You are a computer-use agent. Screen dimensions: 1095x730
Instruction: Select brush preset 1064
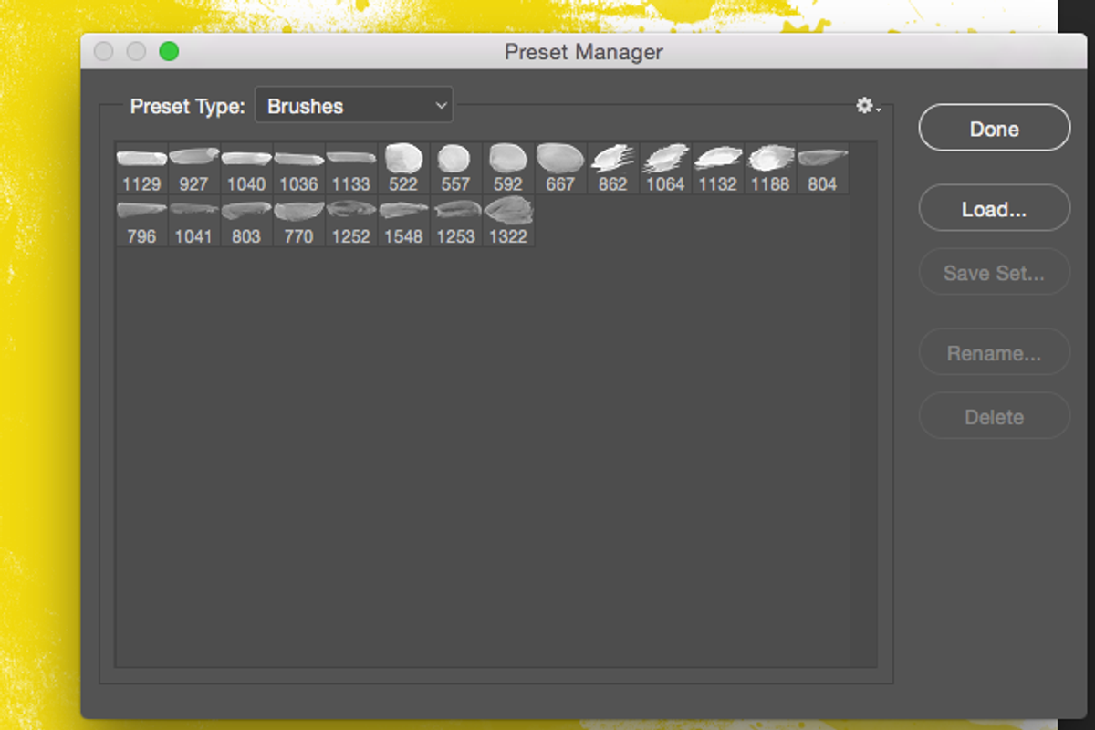[665, 169]
